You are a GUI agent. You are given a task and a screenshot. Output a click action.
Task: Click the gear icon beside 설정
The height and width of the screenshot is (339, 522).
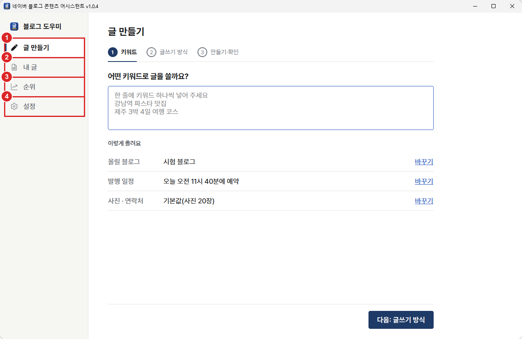click(14, 106)
